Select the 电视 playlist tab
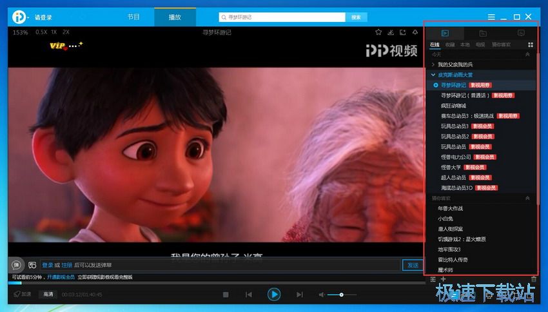This screenshot has width=548, height=312. click(480, 44)
